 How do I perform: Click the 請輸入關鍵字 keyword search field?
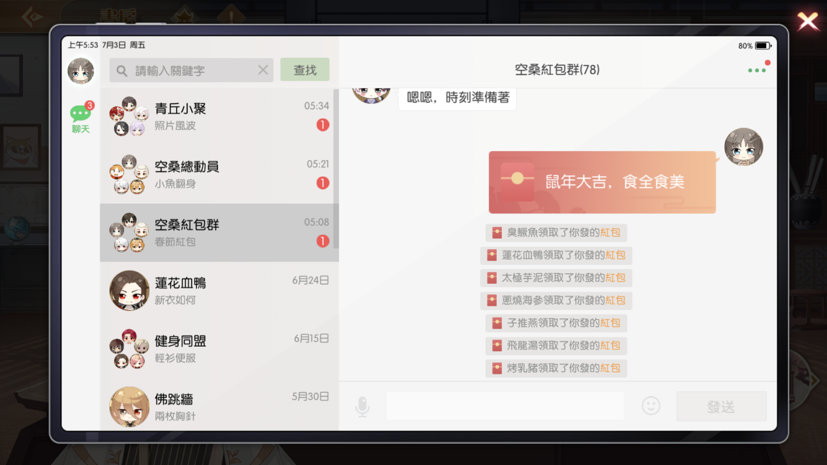(191, 70)
